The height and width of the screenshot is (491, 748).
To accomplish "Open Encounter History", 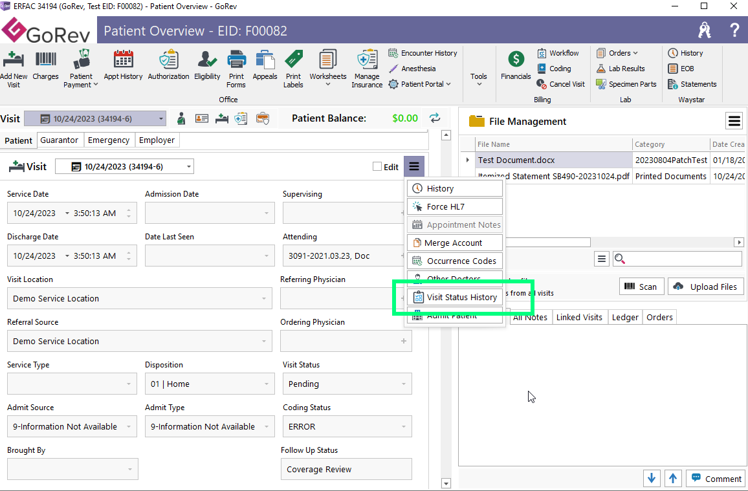I will 423,53.
